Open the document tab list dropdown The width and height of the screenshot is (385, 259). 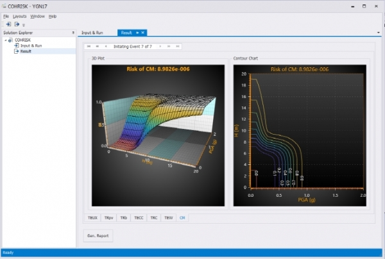pyautogui.click(x=379, y=32)
